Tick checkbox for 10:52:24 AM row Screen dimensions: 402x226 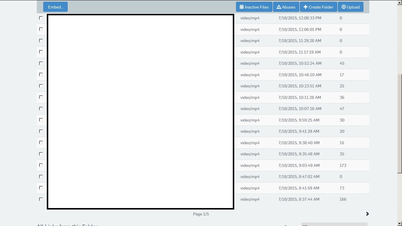tap(41, 63)
